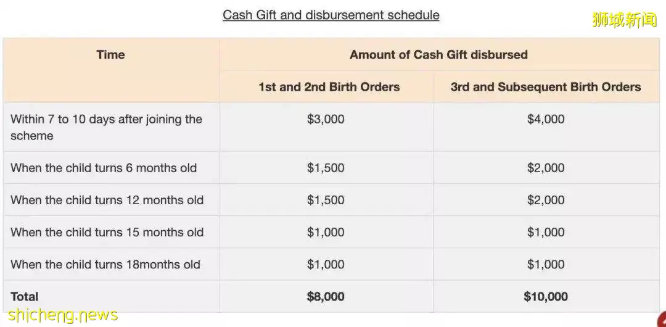Select the Within 7 to 10 days row label
This screenshot has width=666, height=327.
(x=106, y=127)
